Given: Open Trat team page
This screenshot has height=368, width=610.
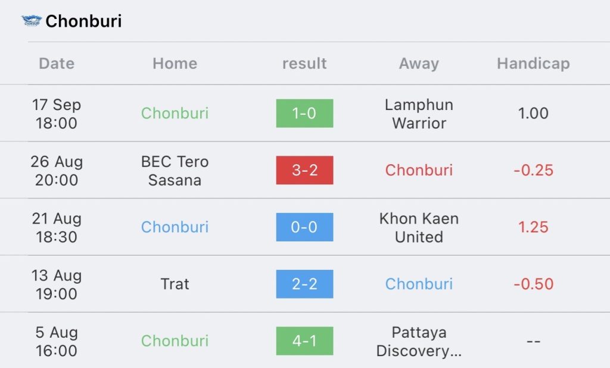Looking at the screenshot, I should pos(175,284).
